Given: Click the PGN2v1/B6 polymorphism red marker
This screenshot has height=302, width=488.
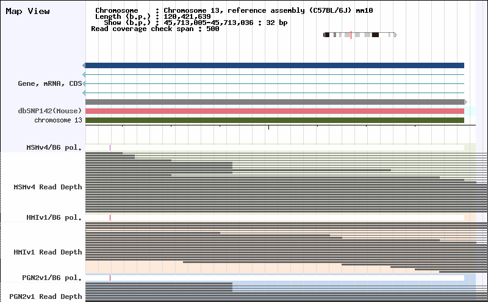Looking at the screenshot, I should point(110,278).
